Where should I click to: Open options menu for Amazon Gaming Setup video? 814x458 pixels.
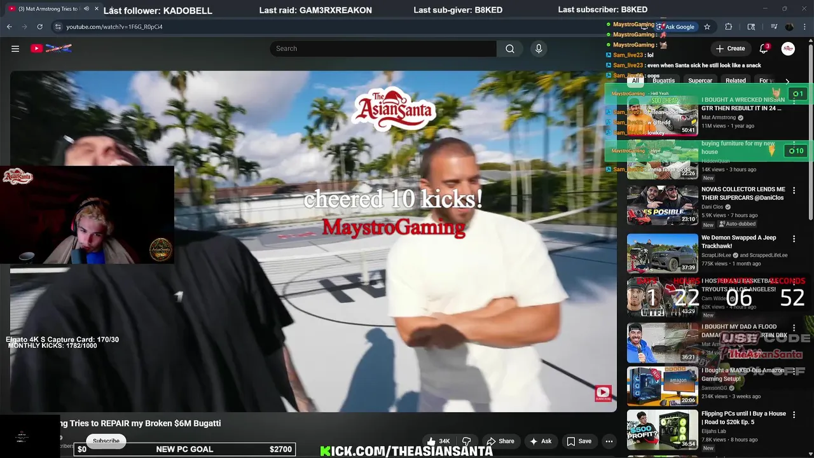click(794, 371)
